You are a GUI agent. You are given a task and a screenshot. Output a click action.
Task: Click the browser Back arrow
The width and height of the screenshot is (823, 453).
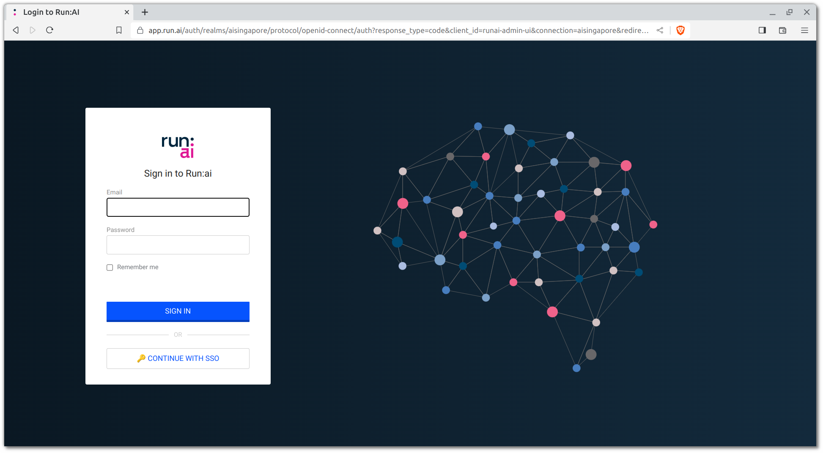tap(16, 30)
